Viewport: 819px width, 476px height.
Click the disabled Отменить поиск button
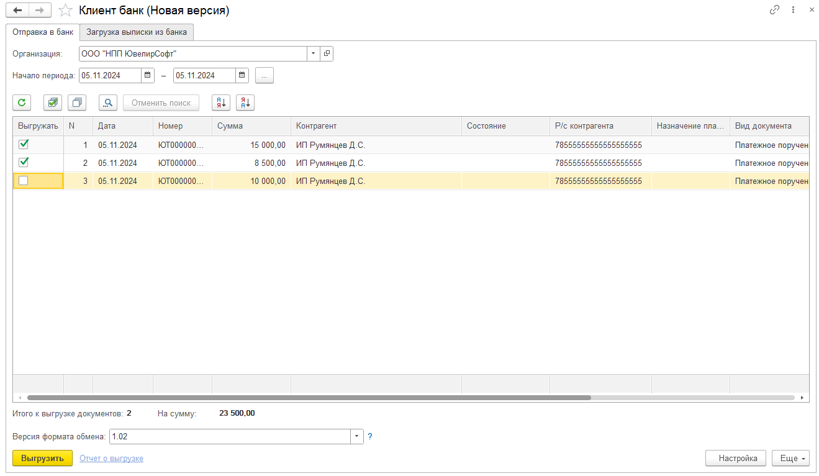pyautogui.click(x=161, y=103)
